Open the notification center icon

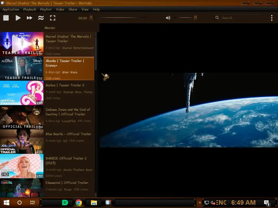(267, 203)
